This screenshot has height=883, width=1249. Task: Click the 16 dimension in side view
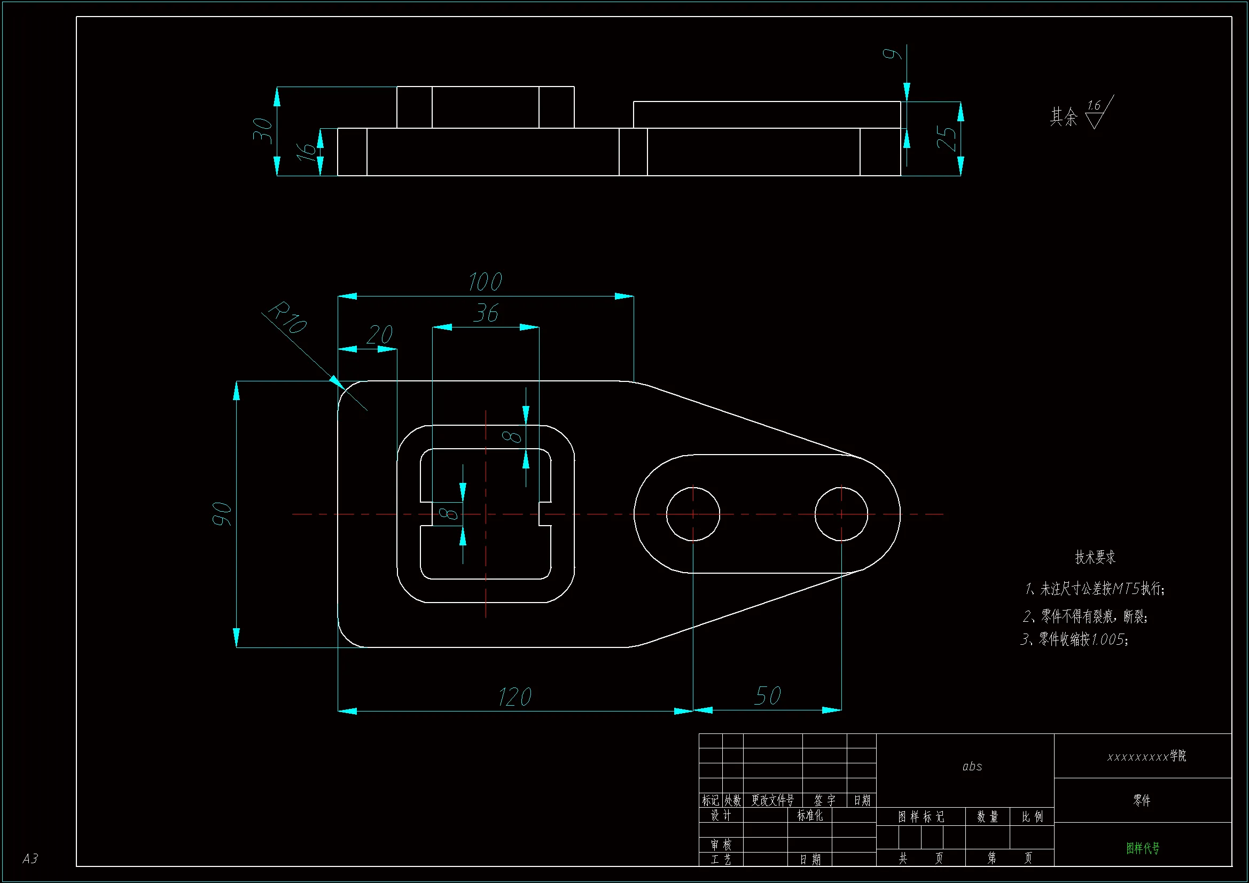(x=306, y=152)
